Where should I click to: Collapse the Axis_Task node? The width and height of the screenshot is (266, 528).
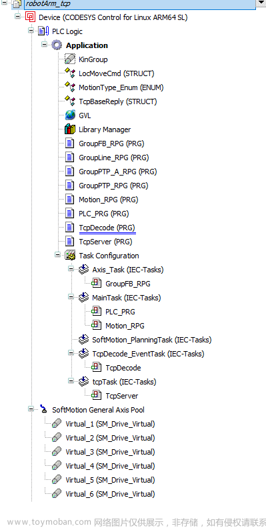71,269
